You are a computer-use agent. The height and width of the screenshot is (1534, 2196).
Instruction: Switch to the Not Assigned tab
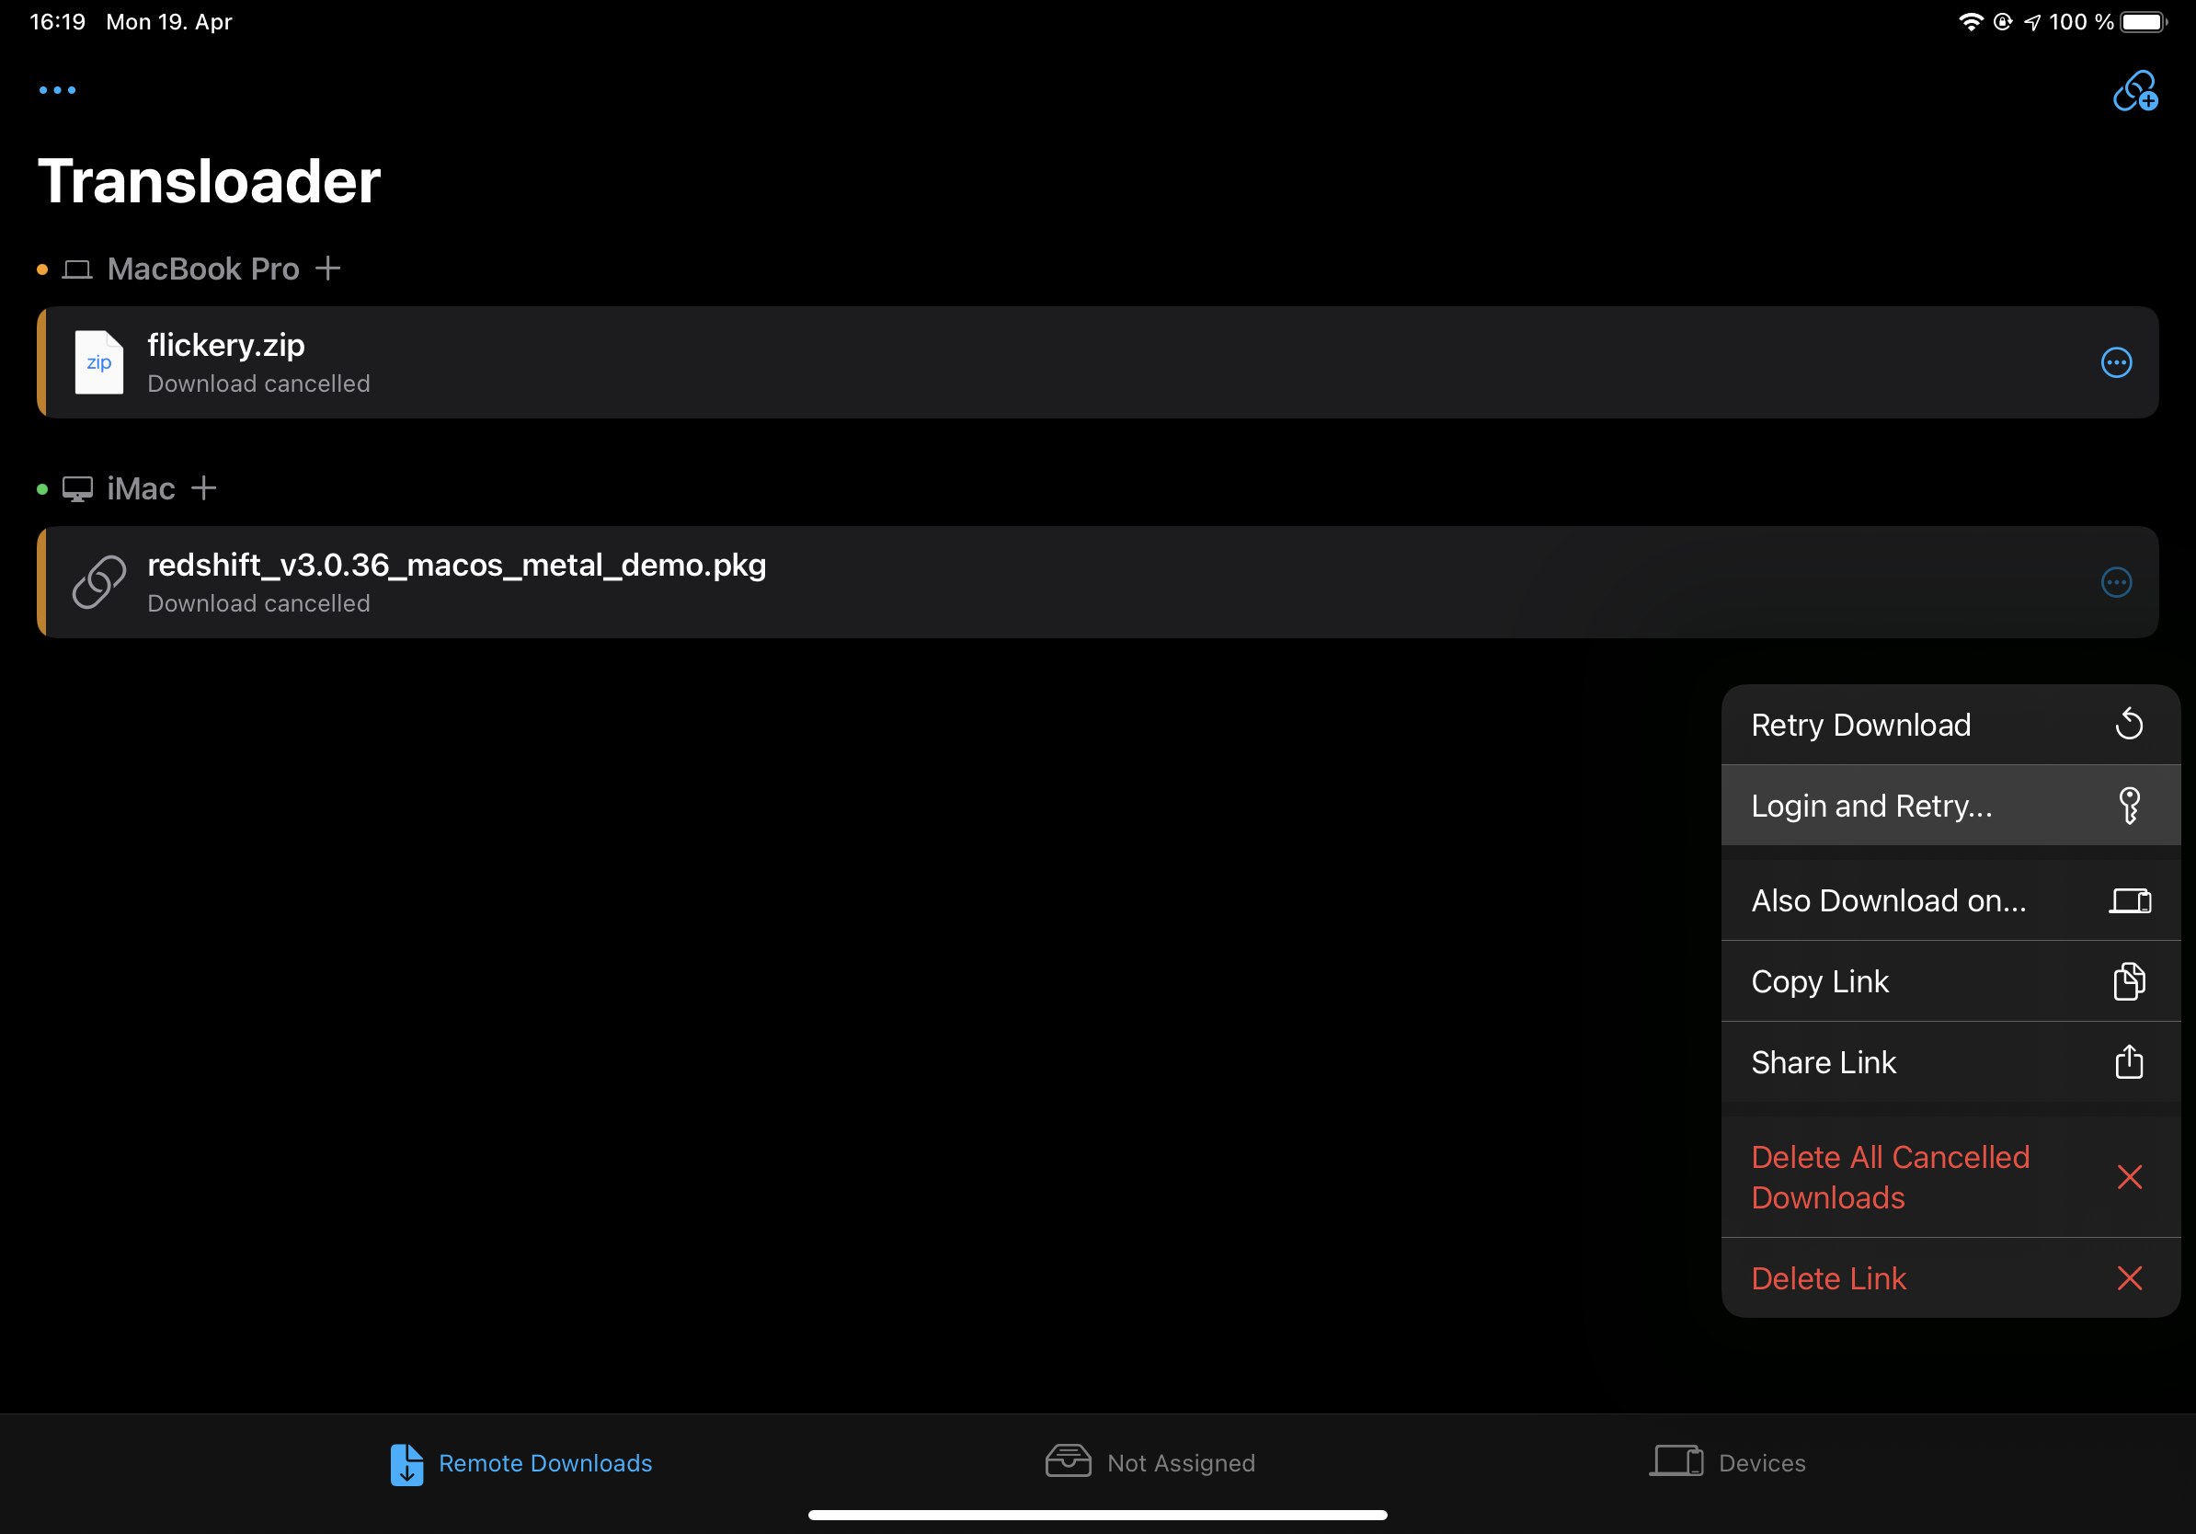[x=1150, y=1462]
